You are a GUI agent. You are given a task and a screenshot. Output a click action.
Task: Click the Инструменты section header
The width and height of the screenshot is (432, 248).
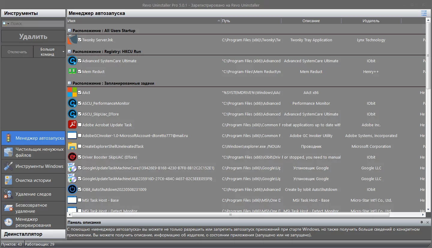coord(33,13)
